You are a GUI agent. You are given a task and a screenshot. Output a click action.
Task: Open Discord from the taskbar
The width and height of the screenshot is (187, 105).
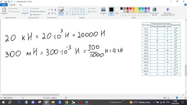pos(33,102)
